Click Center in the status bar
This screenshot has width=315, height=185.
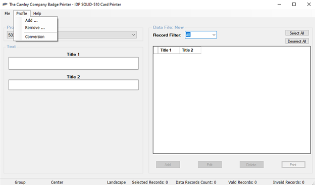pos(57,182)
